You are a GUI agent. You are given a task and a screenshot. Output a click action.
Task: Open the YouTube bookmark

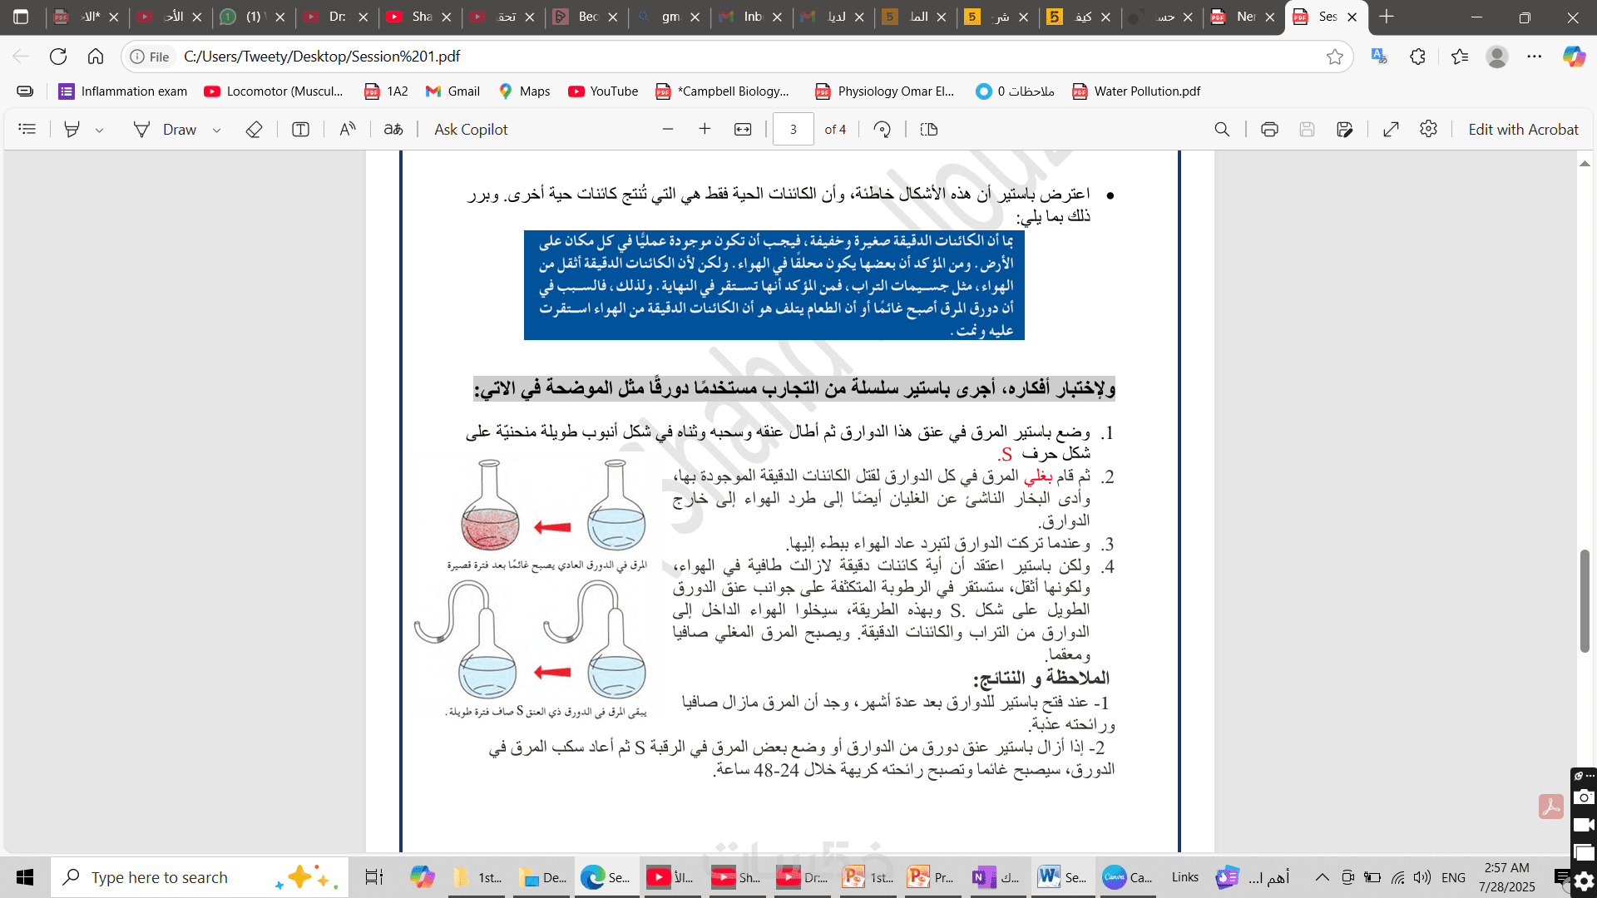tap(603, 91)
